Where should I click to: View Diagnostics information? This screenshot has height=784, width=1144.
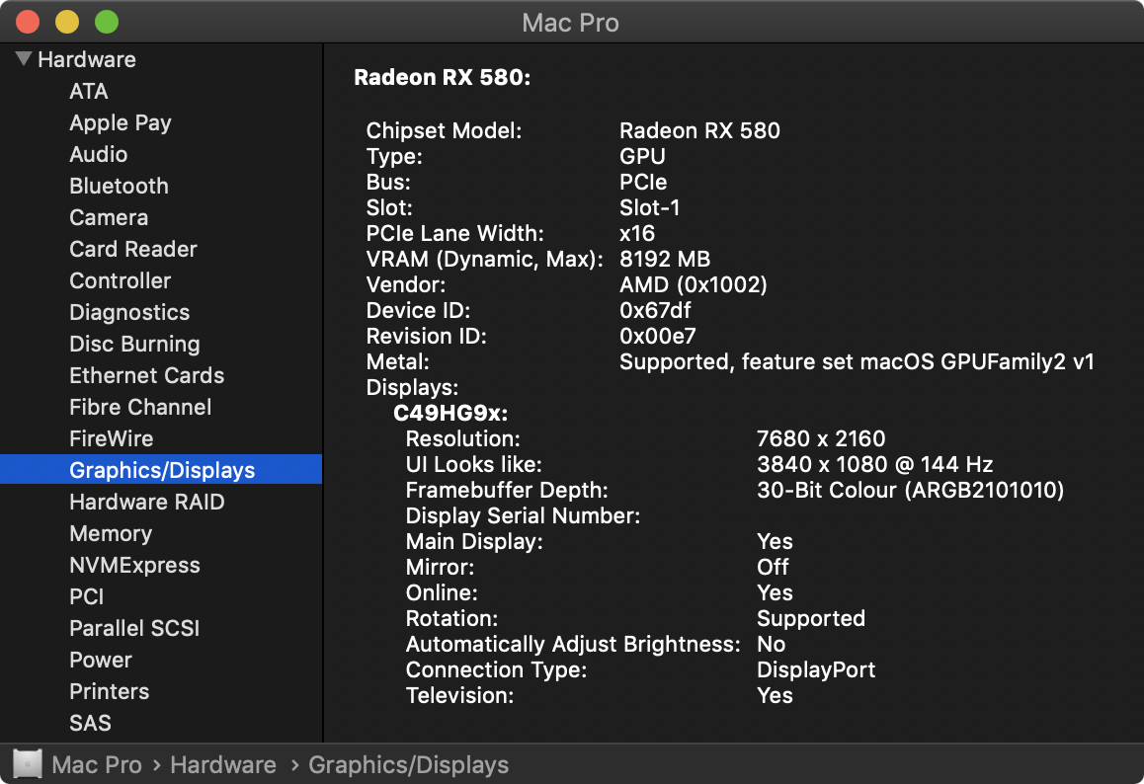coord(129,312)
